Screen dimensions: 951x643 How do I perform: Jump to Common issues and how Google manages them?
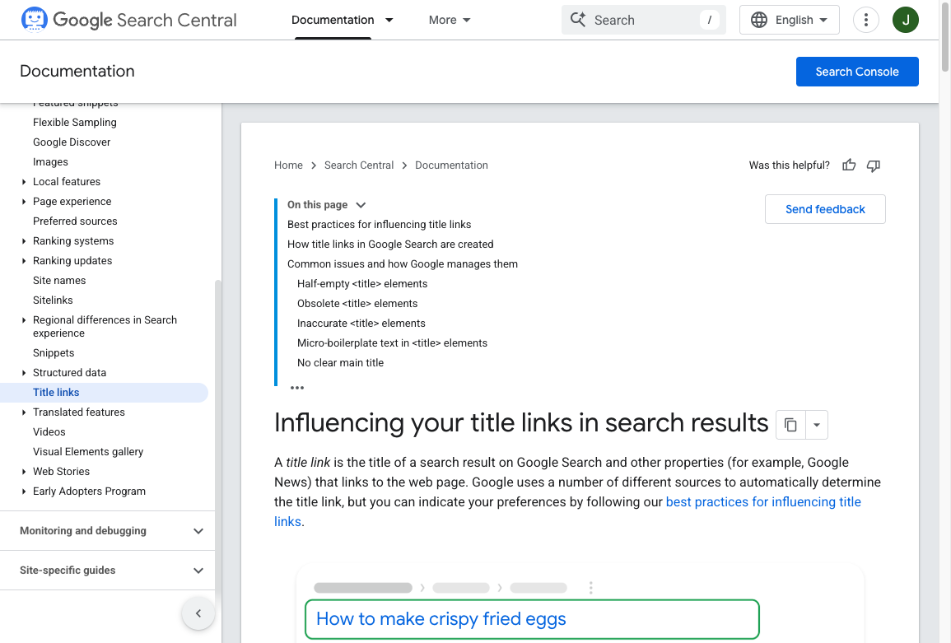[x=403, y=264]
